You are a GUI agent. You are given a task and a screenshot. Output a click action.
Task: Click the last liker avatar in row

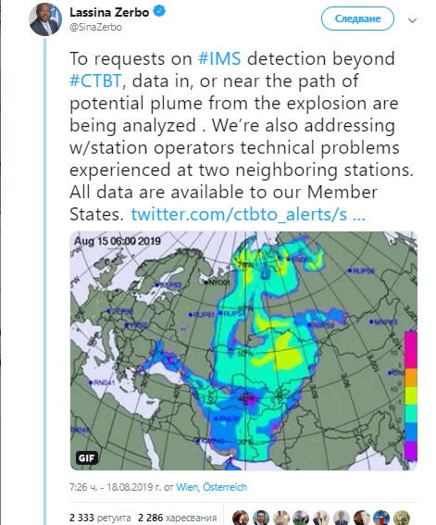402,518
